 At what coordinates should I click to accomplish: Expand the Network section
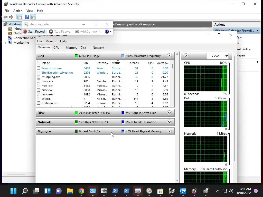coord(170,122)
